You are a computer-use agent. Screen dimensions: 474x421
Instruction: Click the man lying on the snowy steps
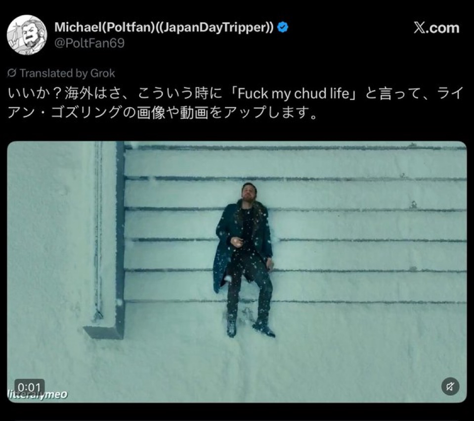pyautogui.click(x=244, y=260)
